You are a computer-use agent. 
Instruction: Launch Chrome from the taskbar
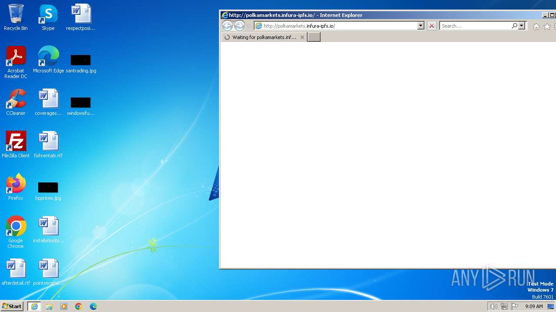point(79,306)
